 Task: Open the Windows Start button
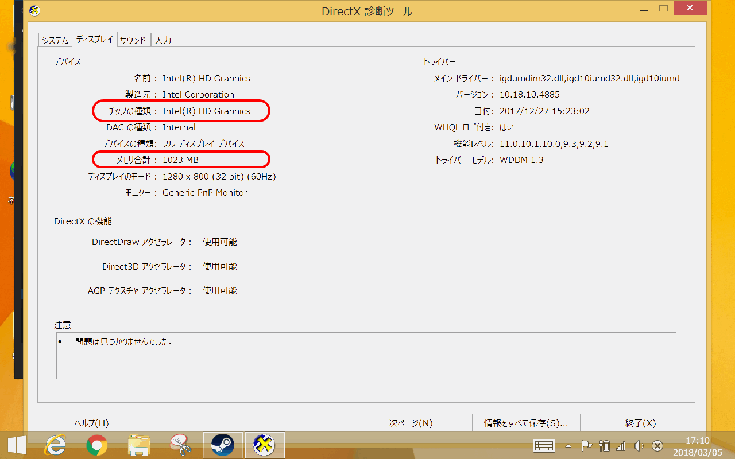tap(17, 445)
